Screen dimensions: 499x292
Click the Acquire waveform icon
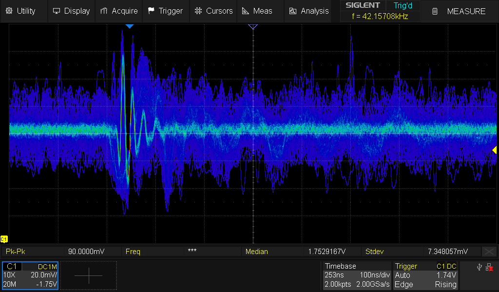click(x=103, y=11)
